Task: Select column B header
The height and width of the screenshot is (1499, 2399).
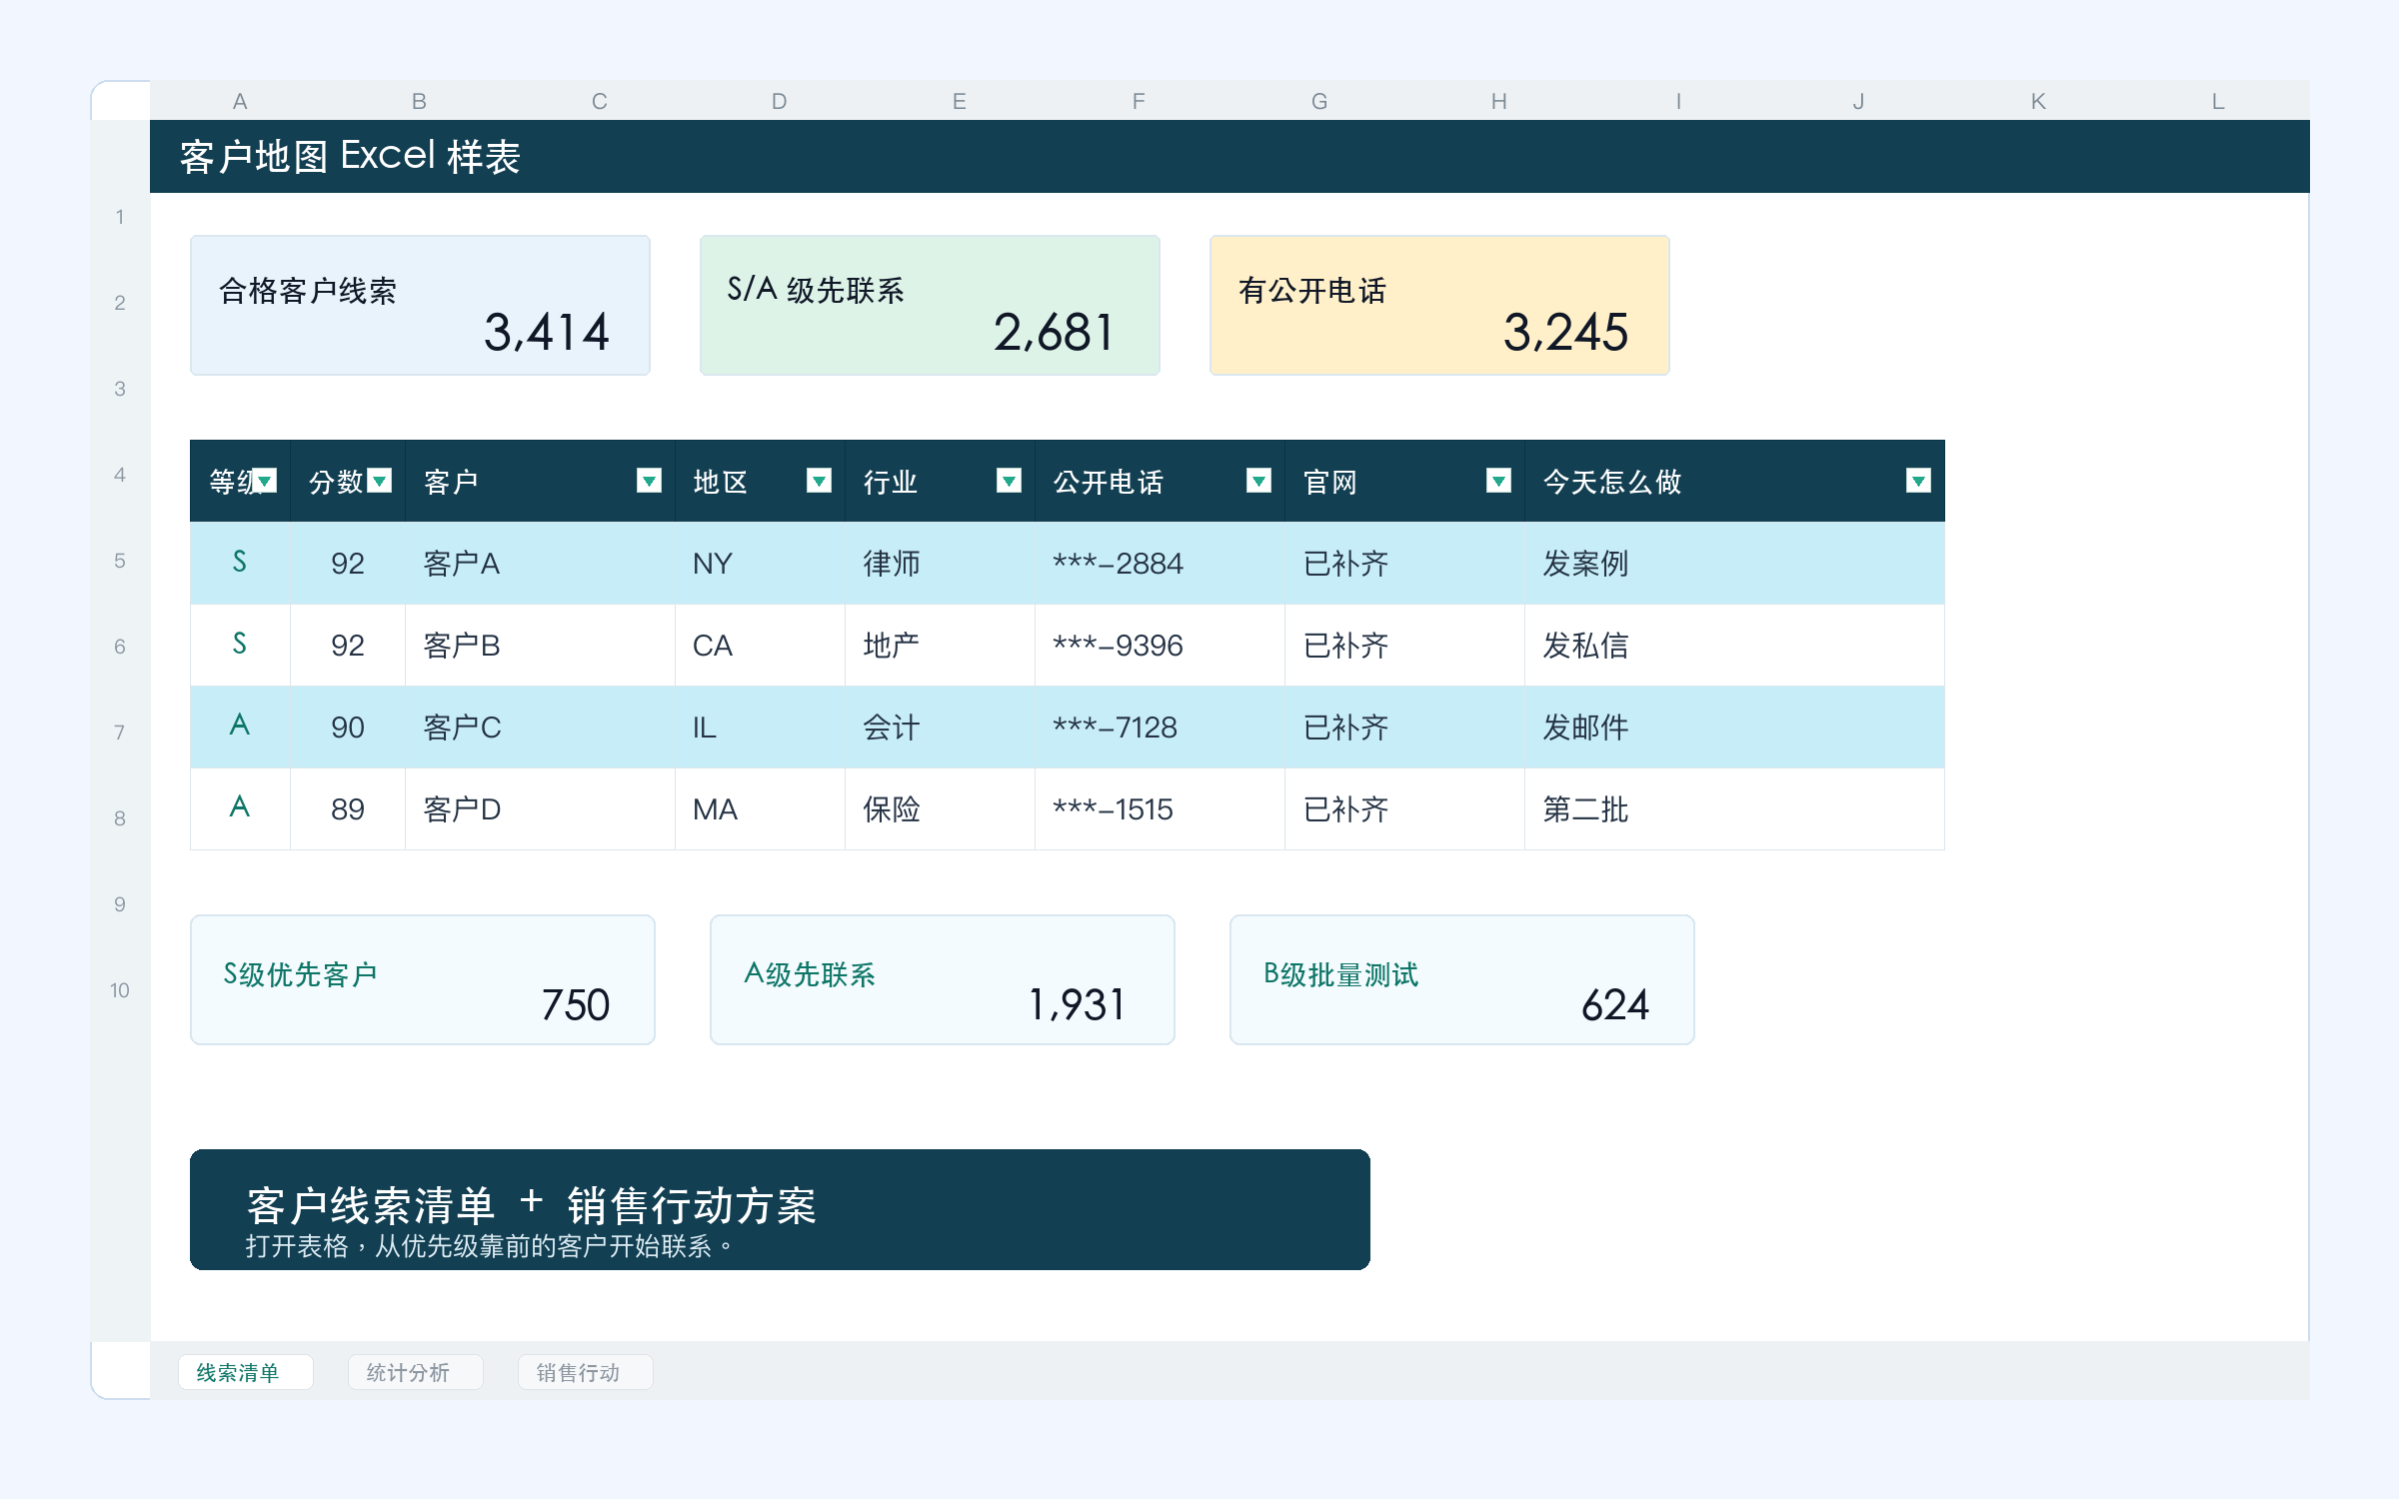Action: coord(420,101)
